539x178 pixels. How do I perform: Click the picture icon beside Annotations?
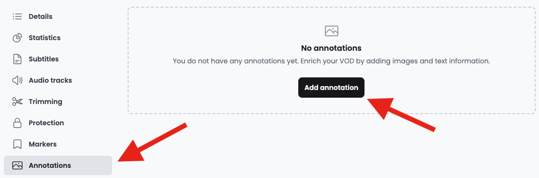[x=17, y=165]
